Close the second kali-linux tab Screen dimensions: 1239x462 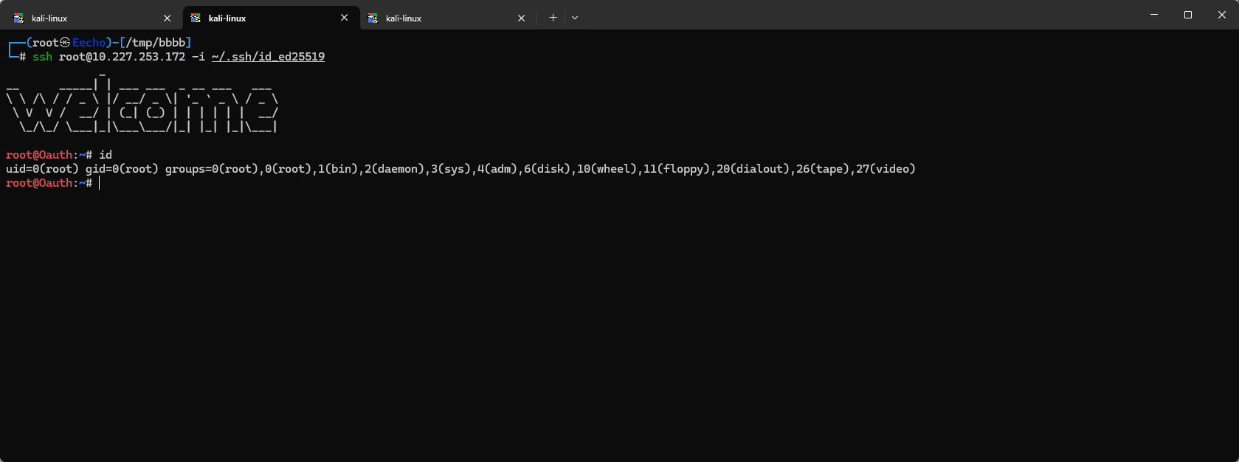click(345, 18)
